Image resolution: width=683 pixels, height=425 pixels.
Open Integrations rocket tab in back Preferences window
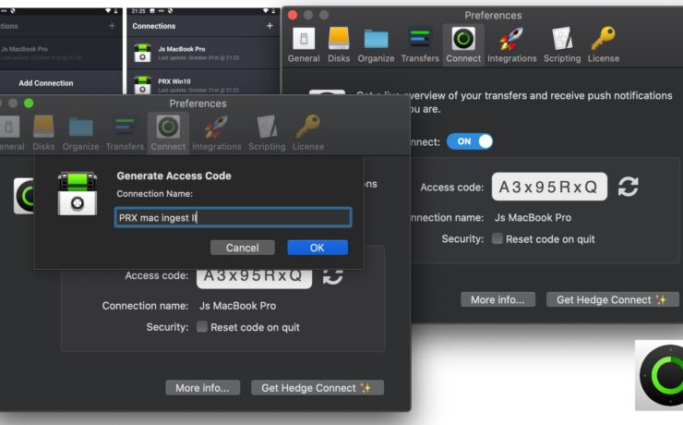(512, 45)
